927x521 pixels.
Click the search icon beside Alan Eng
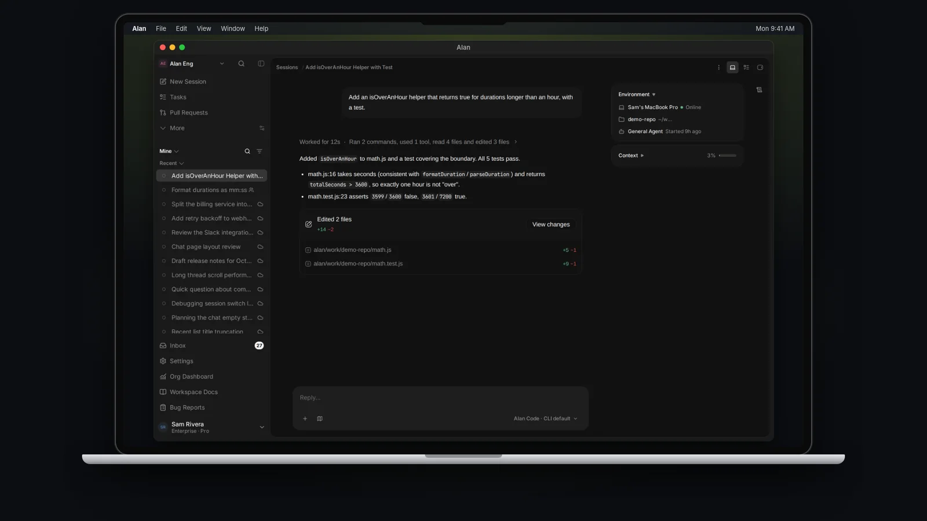(x=241, y=64)
